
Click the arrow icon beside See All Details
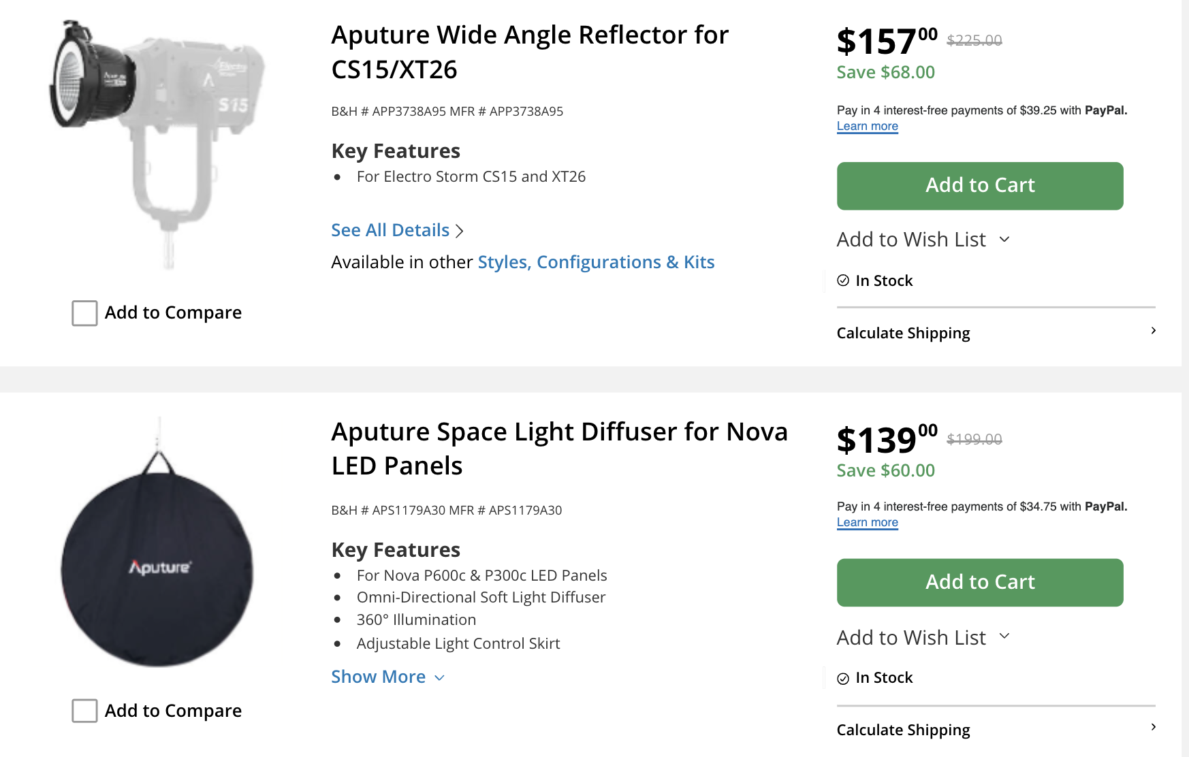460,231
